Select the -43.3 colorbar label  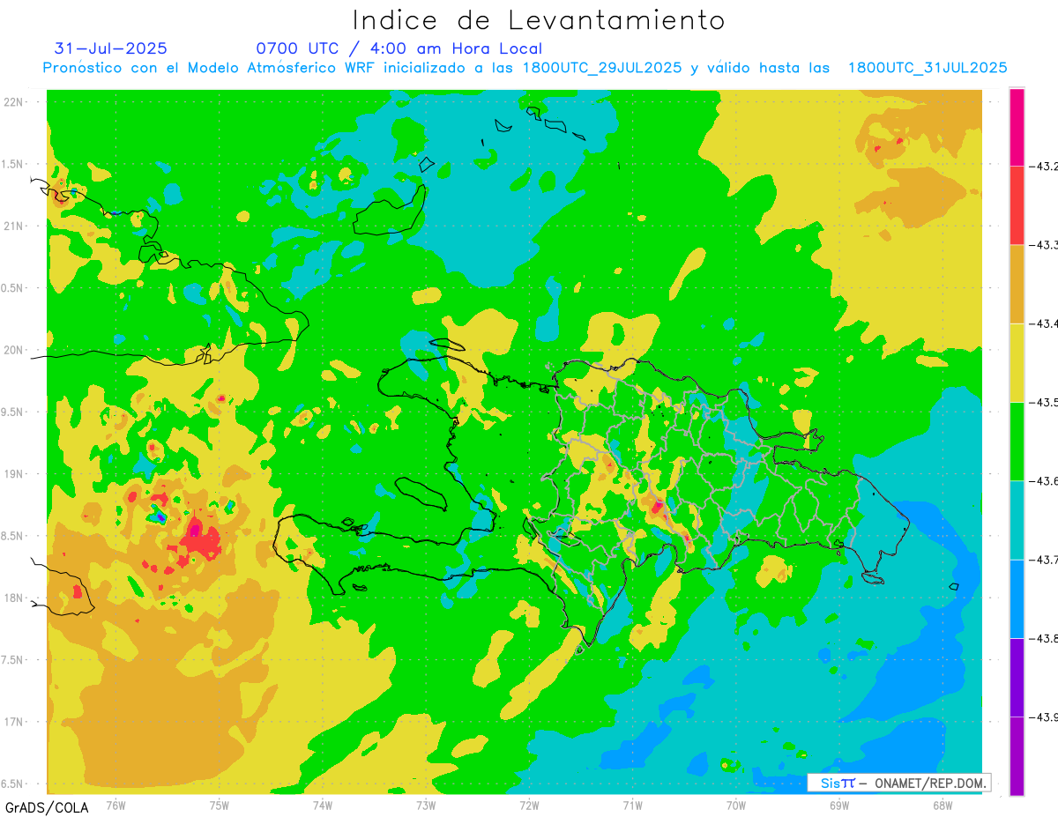point(1045,244)
